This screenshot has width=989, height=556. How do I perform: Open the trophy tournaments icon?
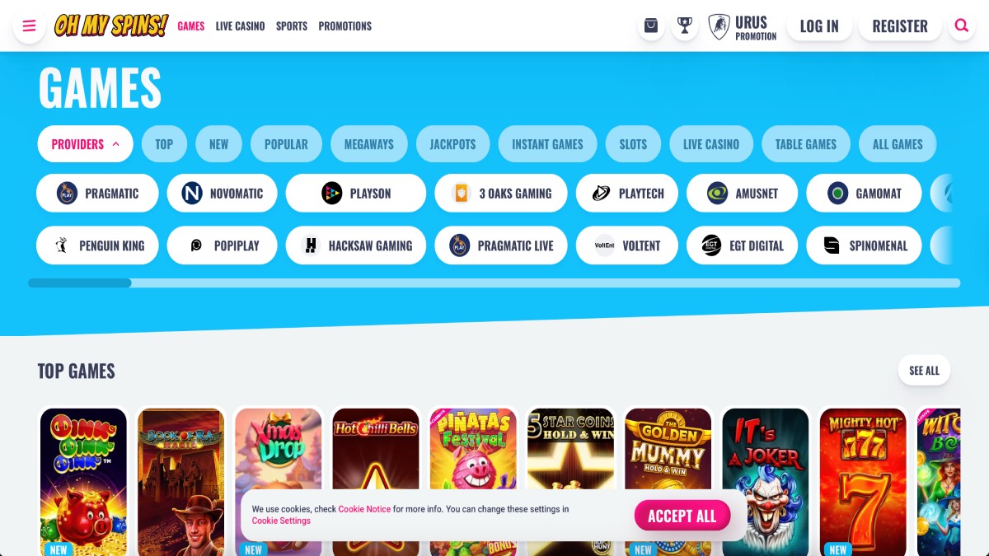click(x=684, y=26)
